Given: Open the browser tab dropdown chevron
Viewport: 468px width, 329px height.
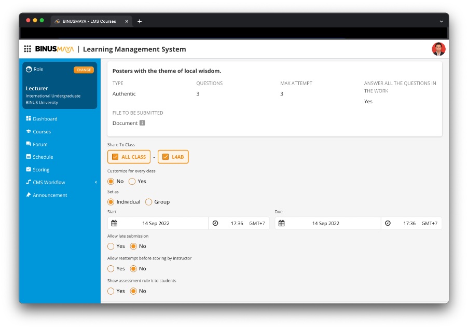Looking at the screenshot, I should (x=441, y=21).
